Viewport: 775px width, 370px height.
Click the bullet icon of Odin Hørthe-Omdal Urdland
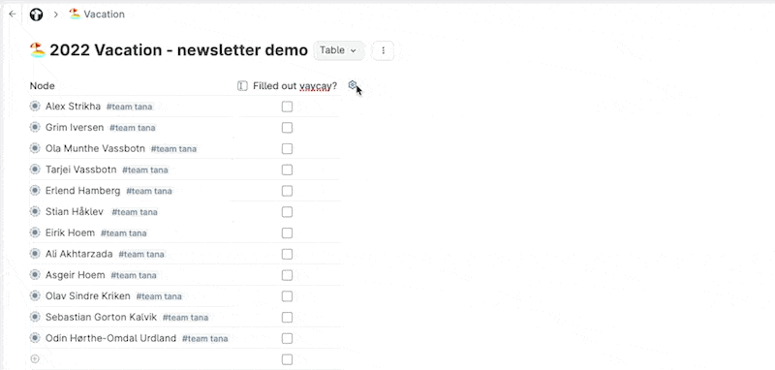[x=35, y=338]
